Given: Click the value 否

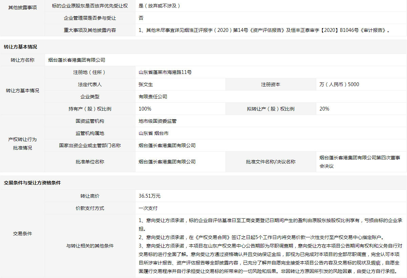Looking at the screenshot, I should tap(141, 18).
